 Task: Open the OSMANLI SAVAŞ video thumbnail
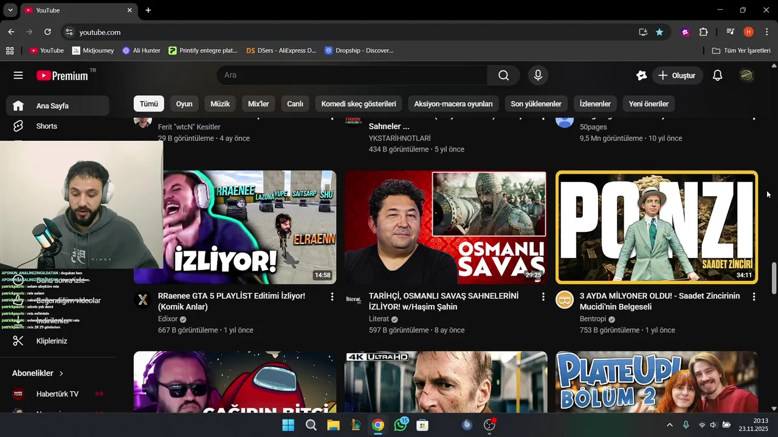pos(446,227)
